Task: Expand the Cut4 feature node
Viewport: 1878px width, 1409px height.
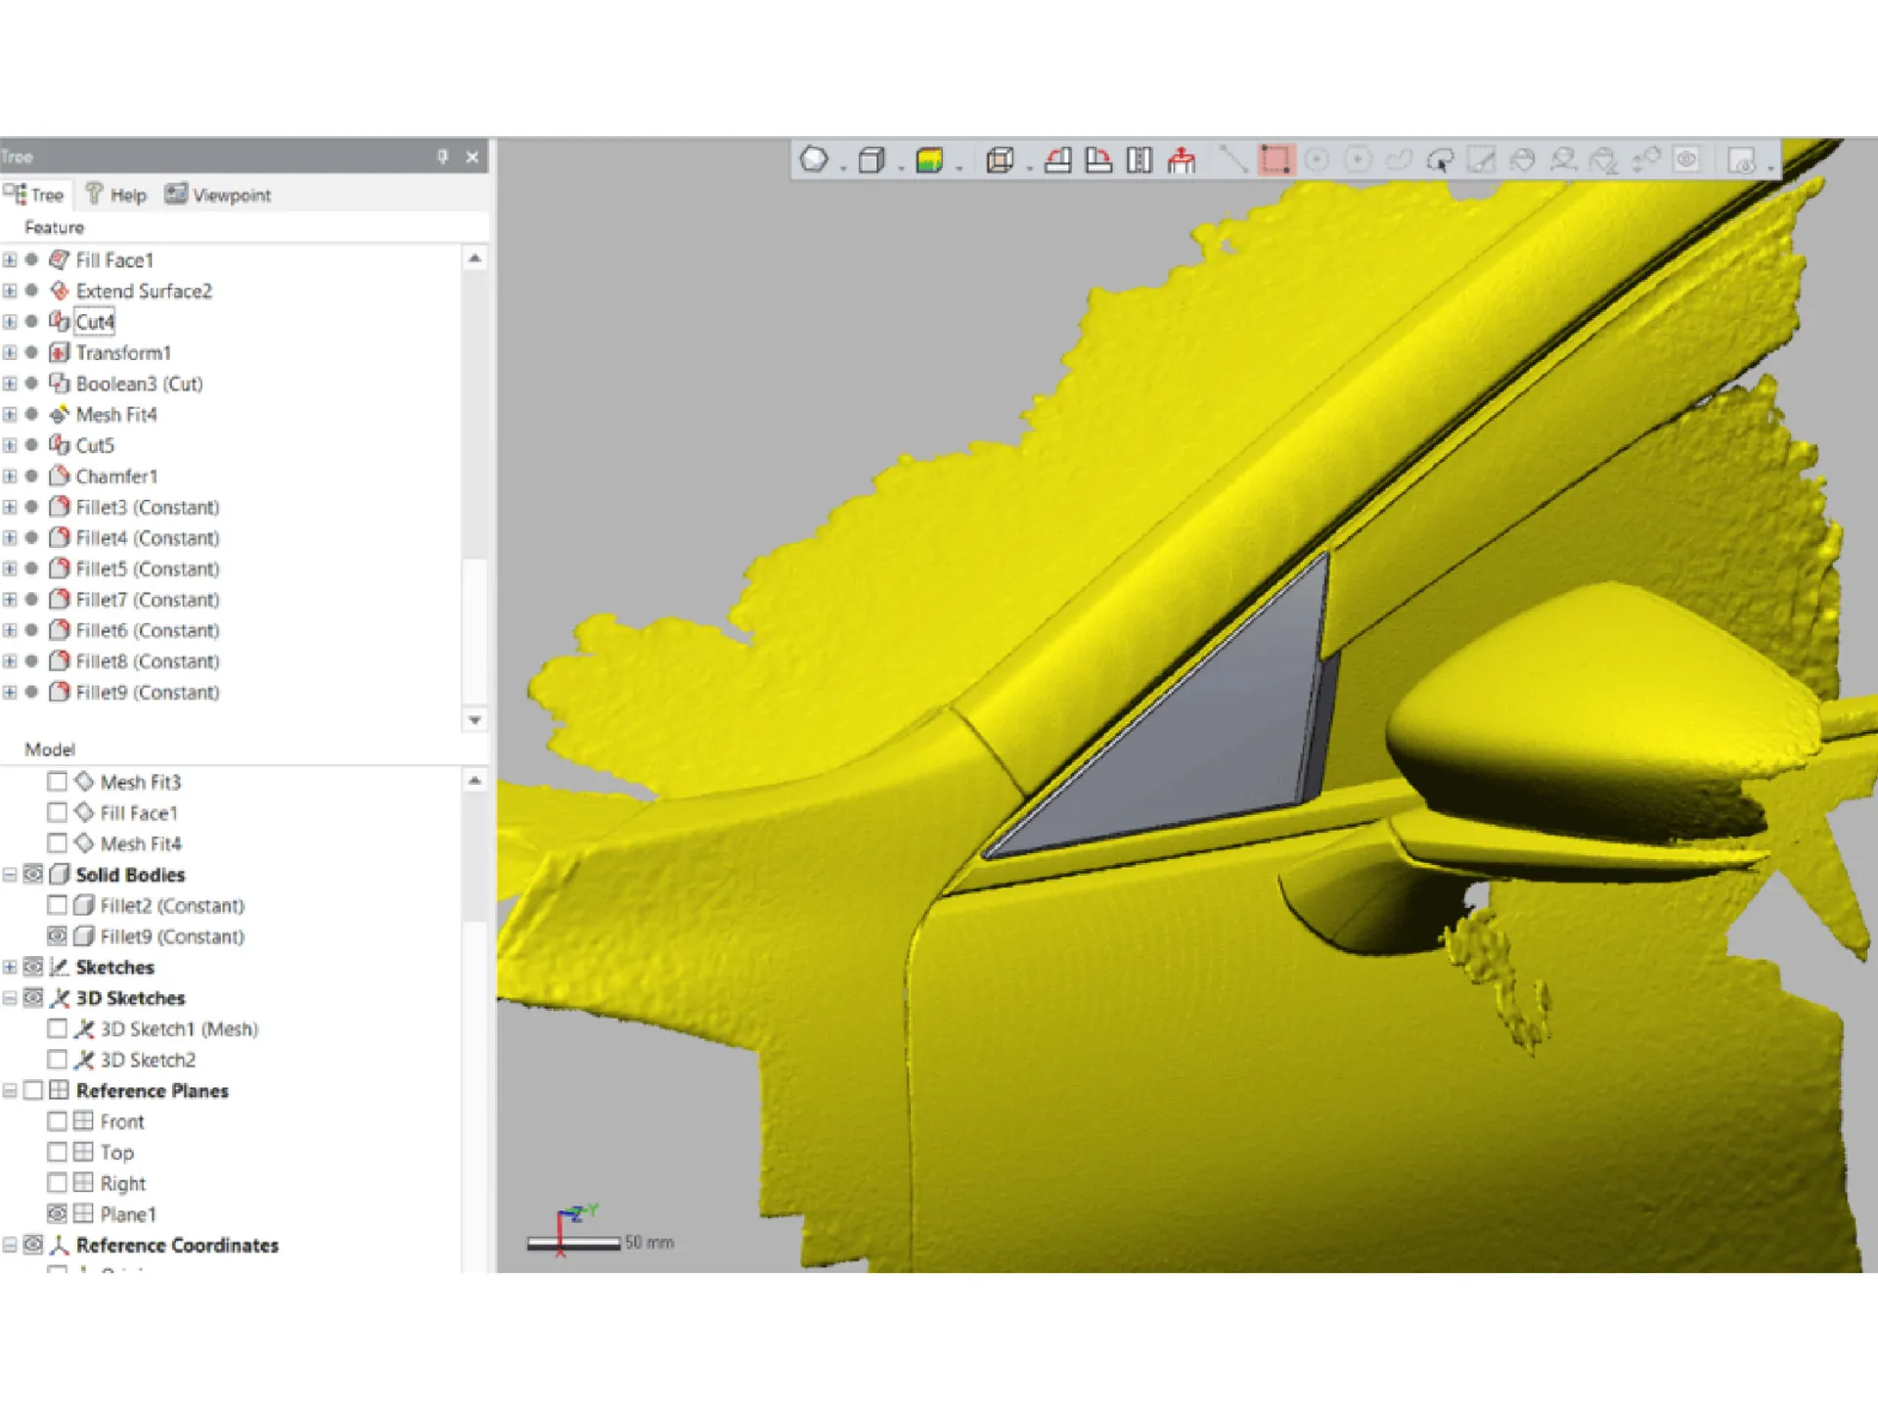Action: (x=10, y=322)
